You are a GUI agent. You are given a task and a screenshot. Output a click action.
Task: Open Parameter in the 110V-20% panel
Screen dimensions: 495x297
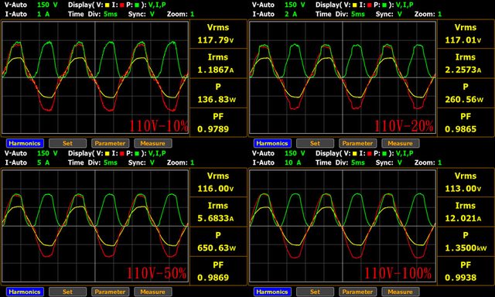click(357, 143)
